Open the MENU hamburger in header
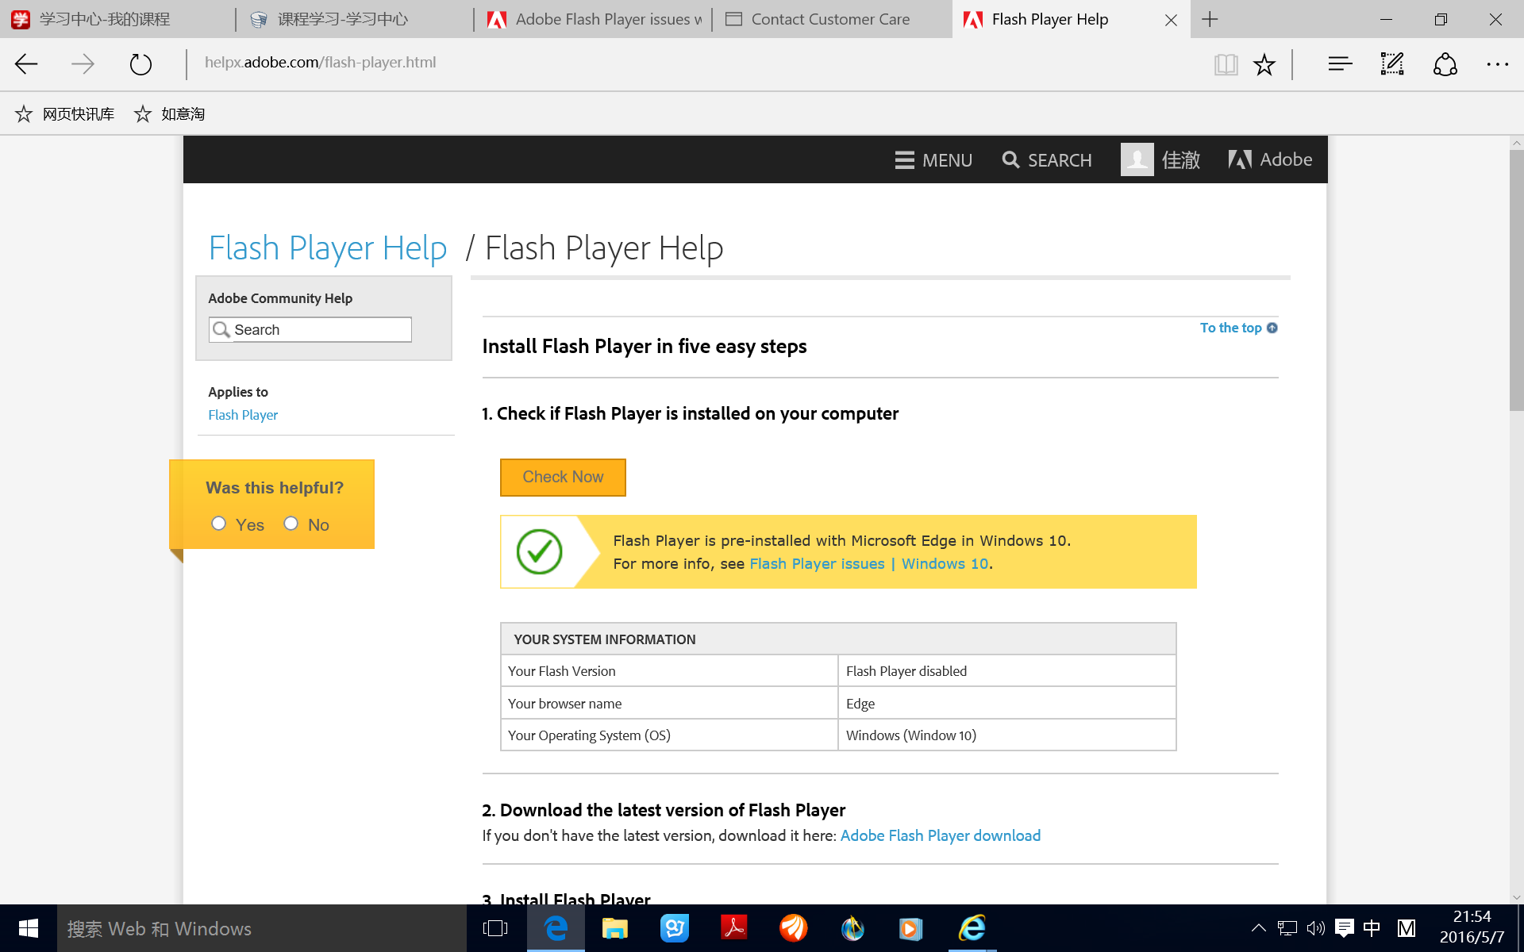 (x=933, y=160)
